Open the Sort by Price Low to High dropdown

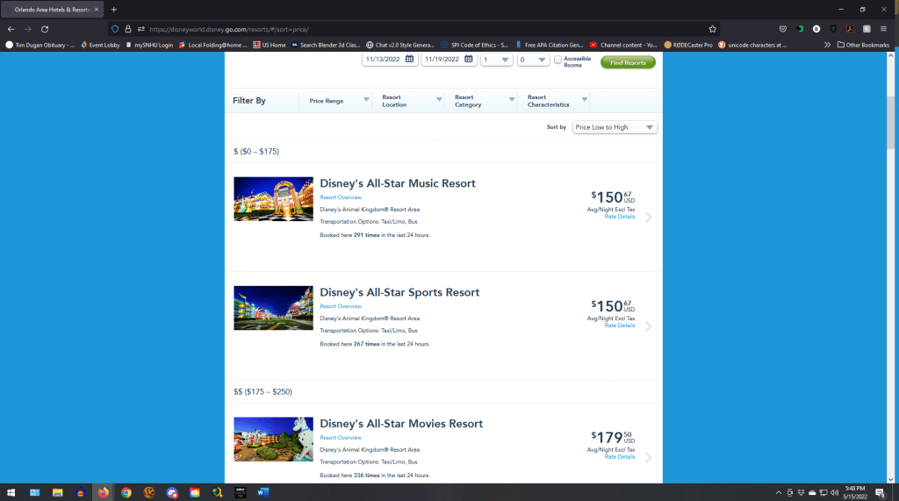(x=615, y=127)
